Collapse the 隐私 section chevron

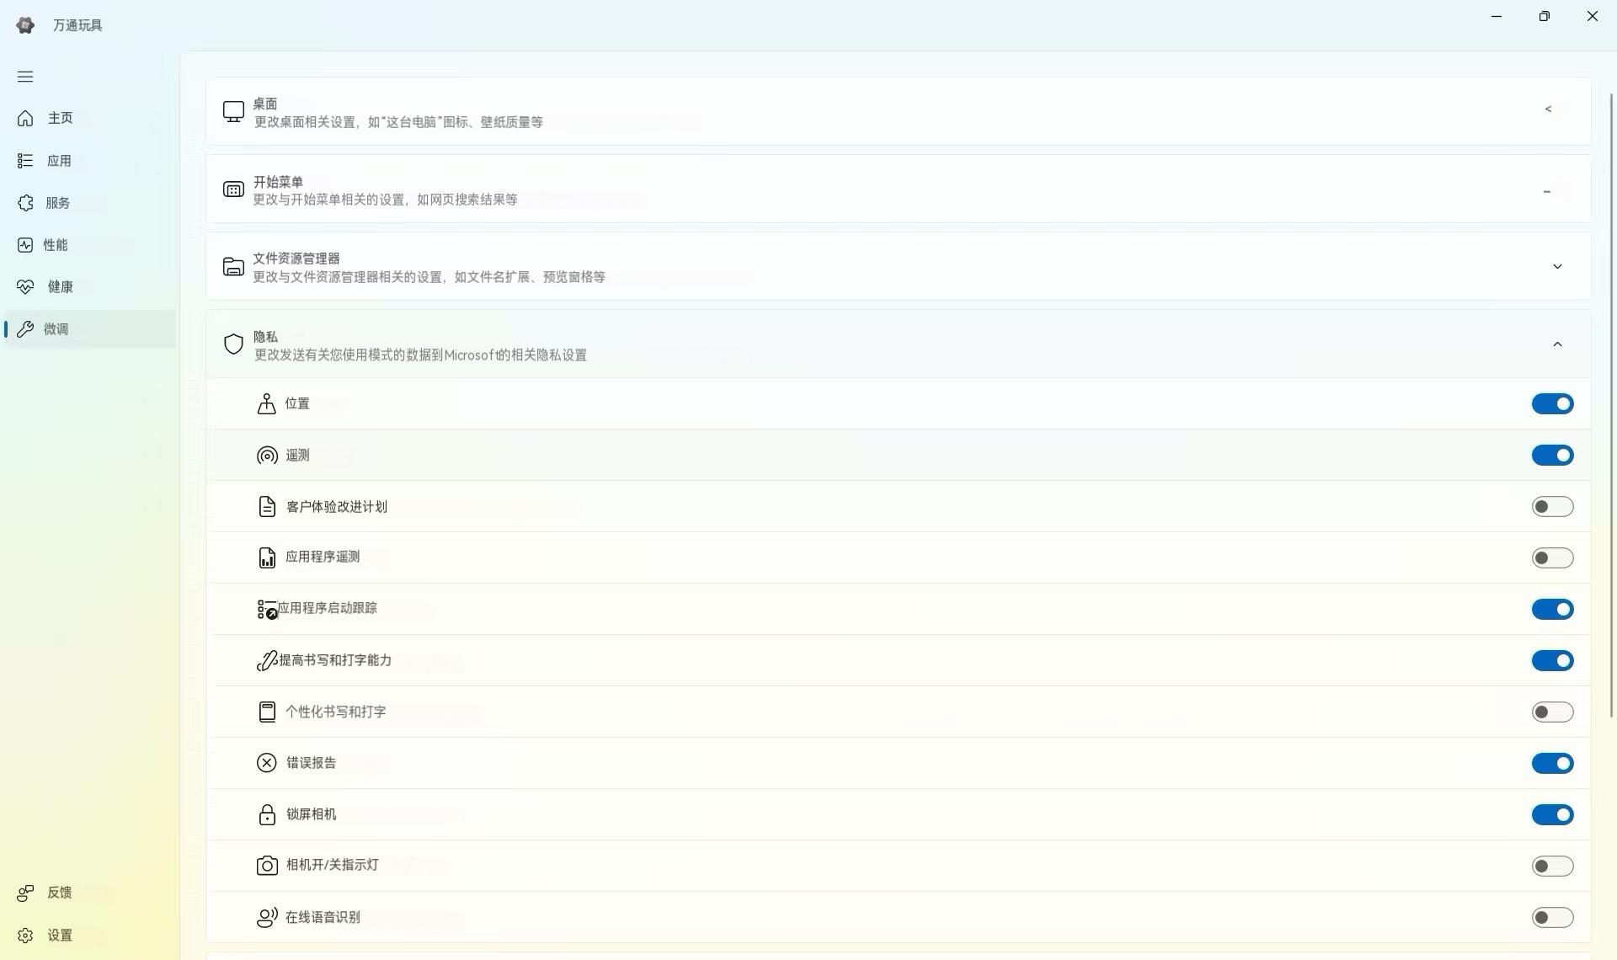click(x=1557, y=344)
